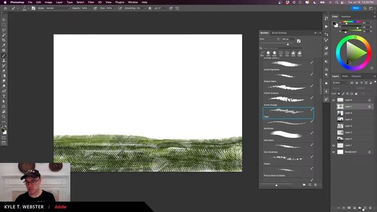The width and height of the screenshot is (377, 212).
Task: Select the Brush tool in the left toolbar
Action: [4, 55]
